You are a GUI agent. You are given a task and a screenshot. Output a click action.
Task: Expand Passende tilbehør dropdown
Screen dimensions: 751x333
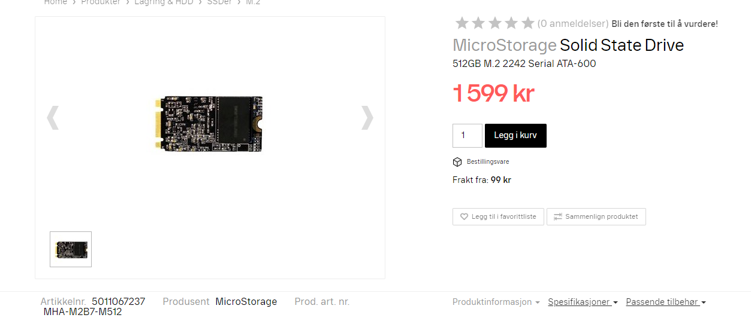click(x=666, y=303)
